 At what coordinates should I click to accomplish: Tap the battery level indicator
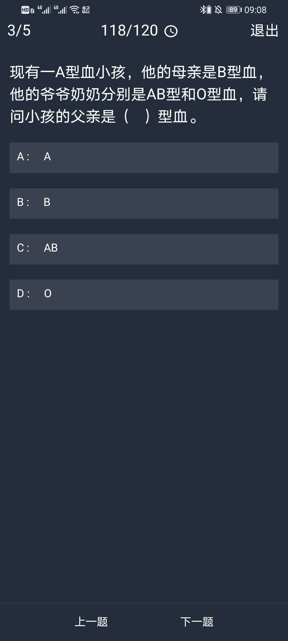[x=234, y=10]
